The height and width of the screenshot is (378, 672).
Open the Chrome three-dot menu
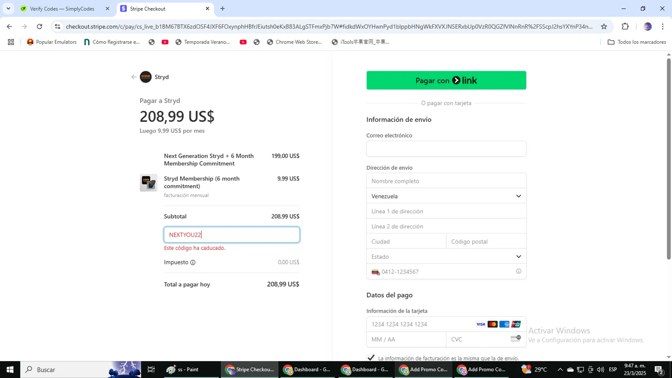tap(663, 26)
